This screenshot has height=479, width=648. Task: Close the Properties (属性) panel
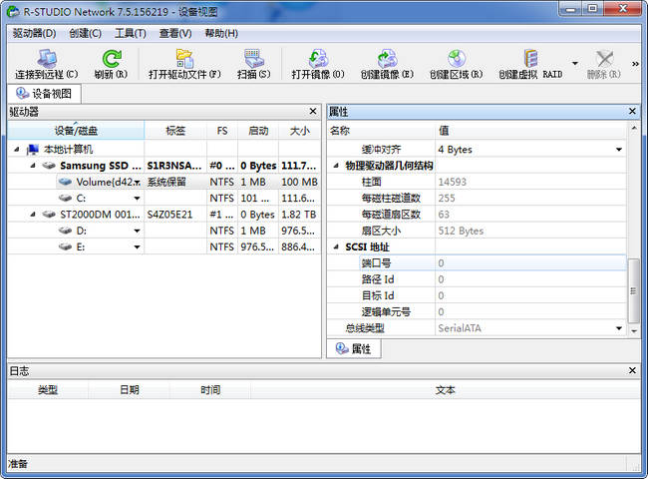[632, 112]
